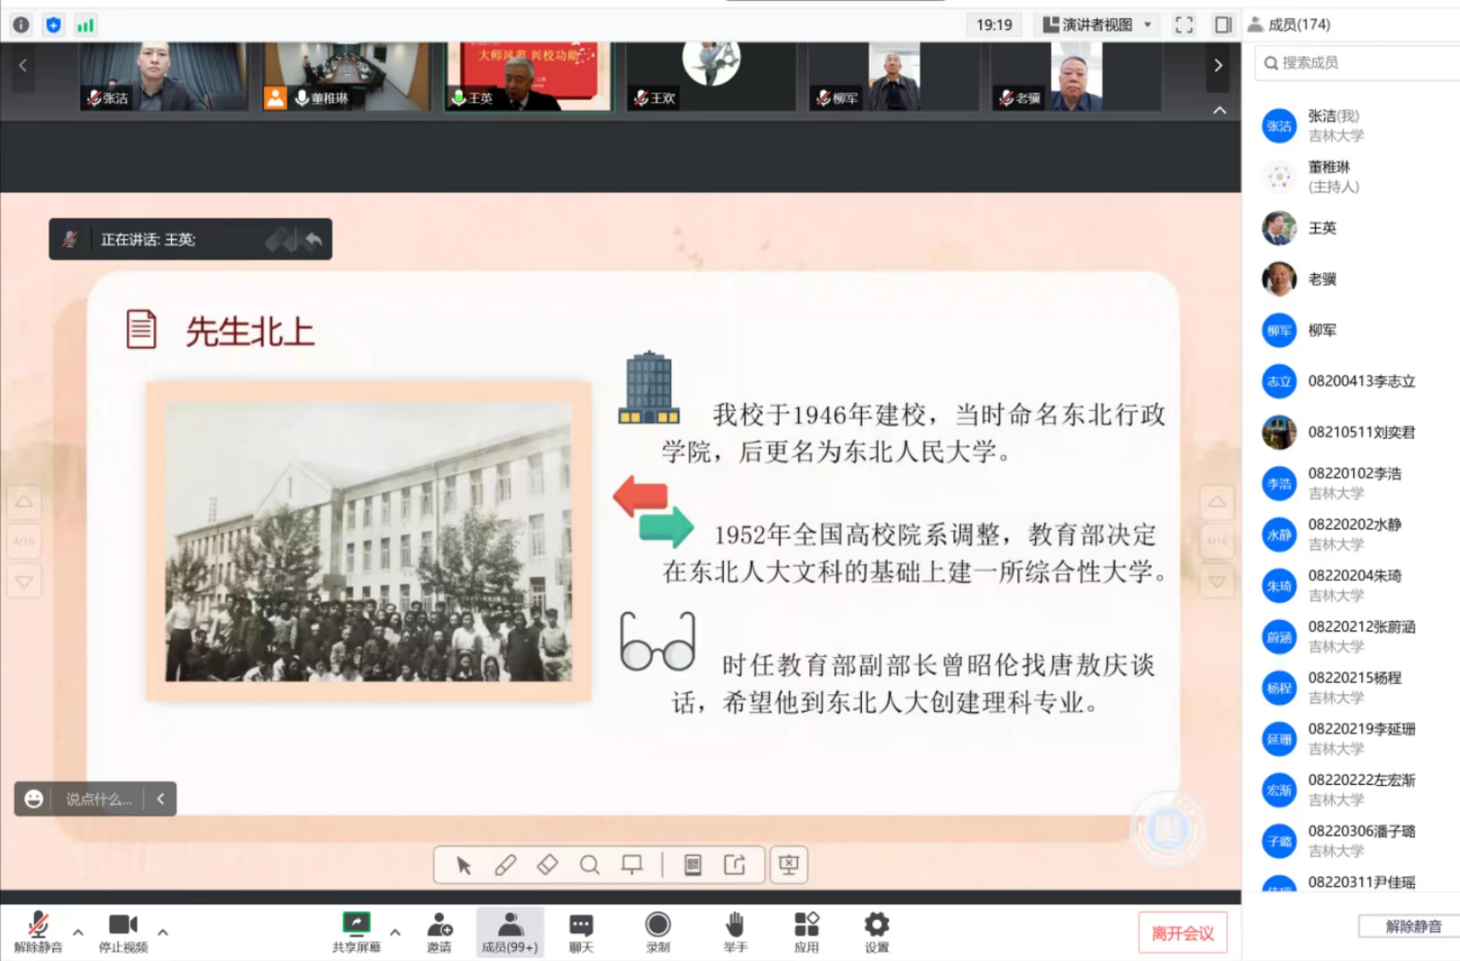
Task: Open the Apps (应用) panel
Action: [806, 931]
